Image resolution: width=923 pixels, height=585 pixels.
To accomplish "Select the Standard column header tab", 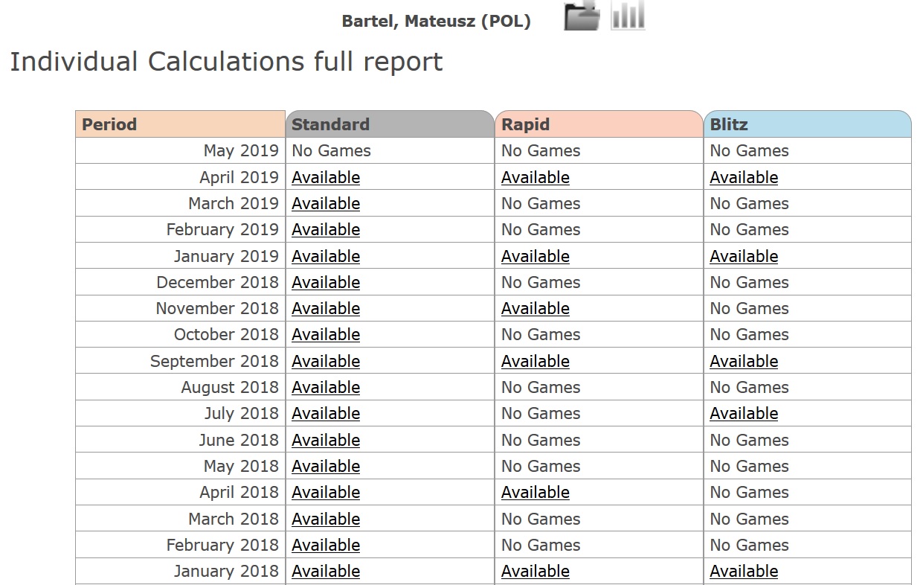I will [390, 124].
